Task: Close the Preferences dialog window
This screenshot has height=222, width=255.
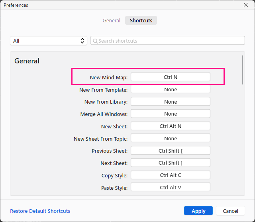Action: [x=246, y=5]
